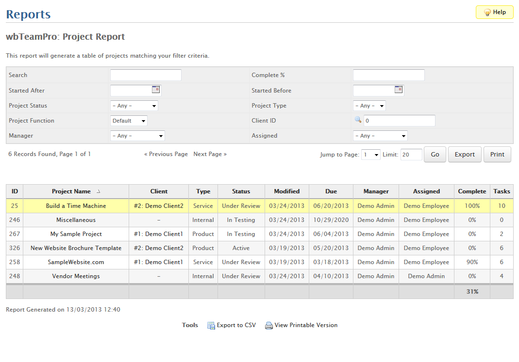519x362 pixels.
Task: Sort table by Due column header
Action: (x=331, y=191)
